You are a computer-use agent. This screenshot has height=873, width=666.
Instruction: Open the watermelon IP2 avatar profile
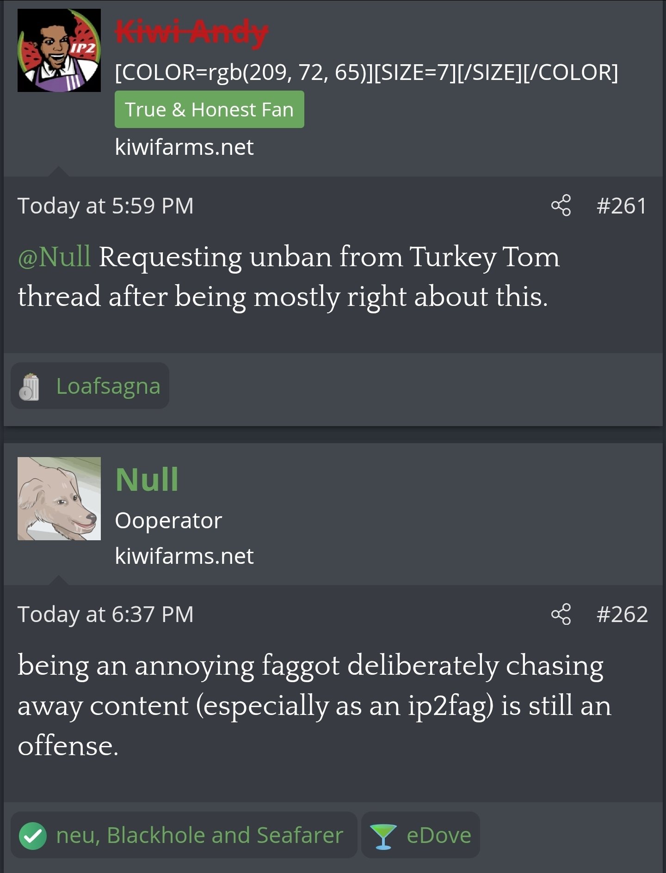coord(59,50)
